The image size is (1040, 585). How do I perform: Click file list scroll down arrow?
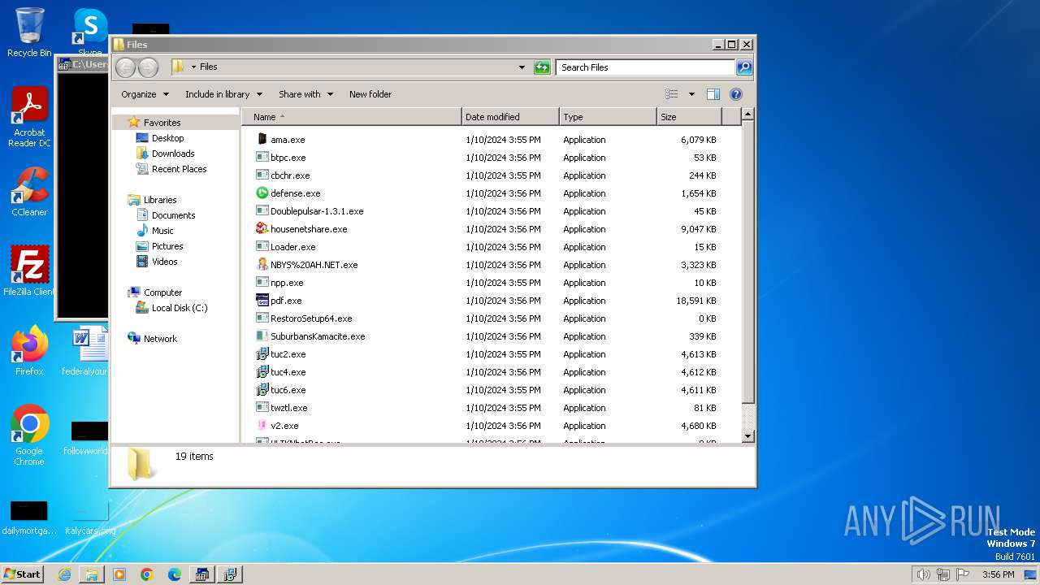coord(748,436)
